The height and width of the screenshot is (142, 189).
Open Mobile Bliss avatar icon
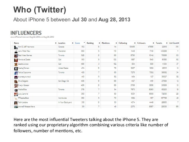(16, 90)
